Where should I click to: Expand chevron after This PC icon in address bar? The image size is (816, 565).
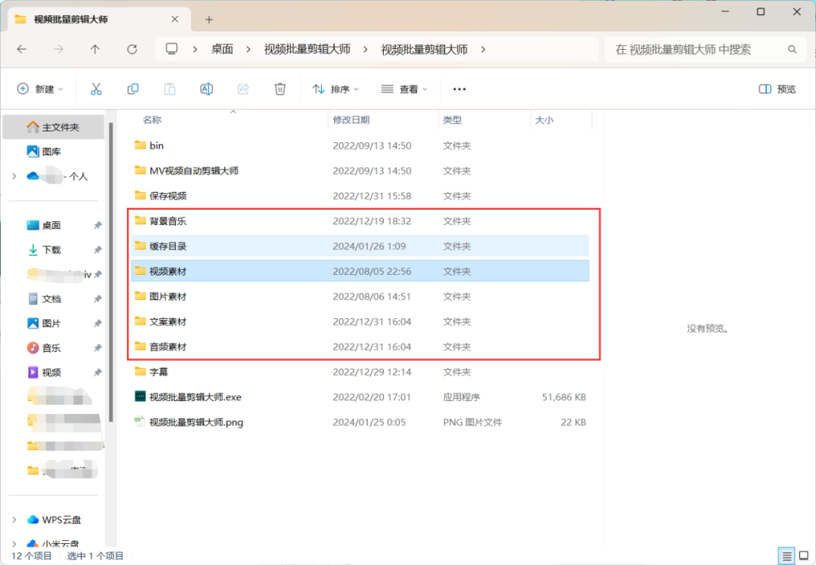pyautogui.click(x=195, y=49)
